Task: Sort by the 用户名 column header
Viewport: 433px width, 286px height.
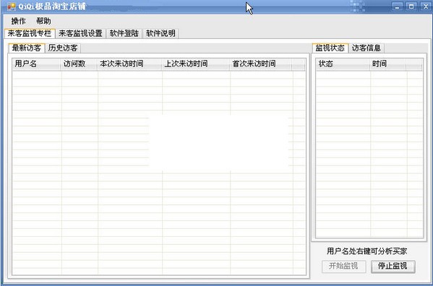Action: click(x=36, y=64)
